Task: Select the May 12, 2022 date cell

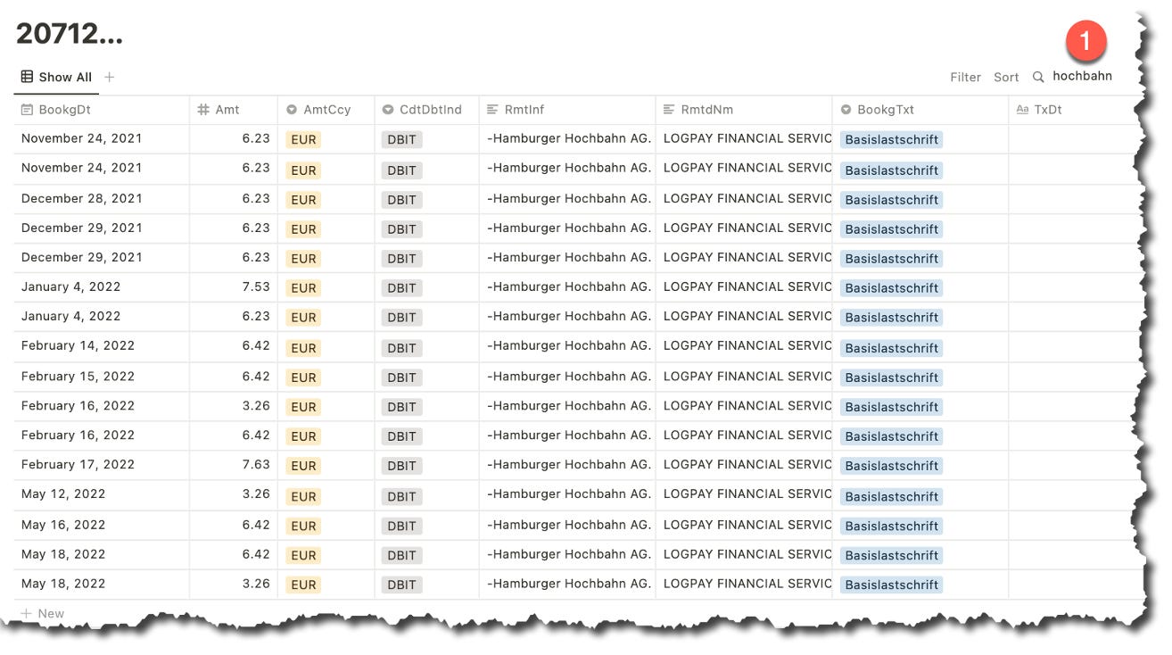Action: pos(101,494)
